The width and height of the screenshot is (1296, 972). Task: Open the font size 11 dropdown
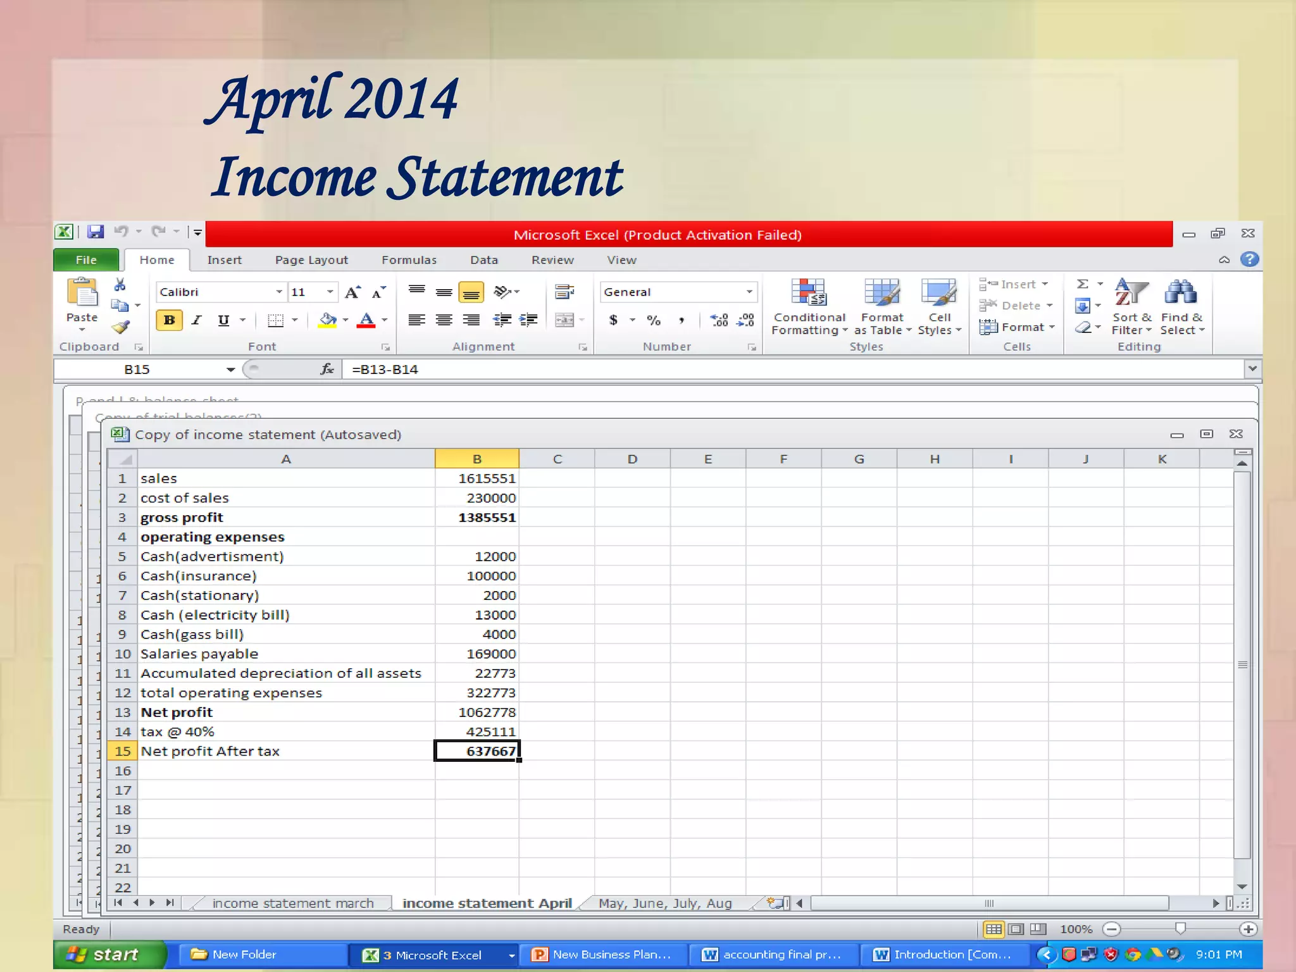330,292
